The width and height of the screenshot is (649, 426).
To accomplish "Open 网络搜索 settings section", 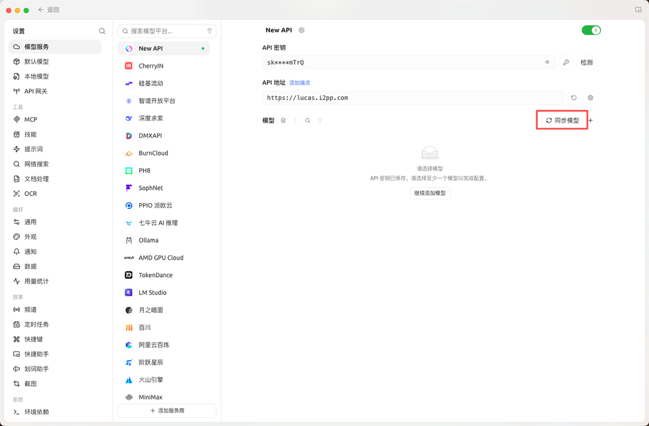I will 55,164.
